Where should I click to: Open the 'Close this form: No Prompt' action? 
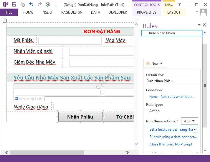click(x=171, y=144)
